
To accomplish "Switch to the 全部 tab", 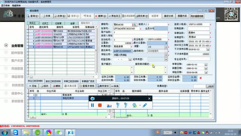I will (72, 23).
